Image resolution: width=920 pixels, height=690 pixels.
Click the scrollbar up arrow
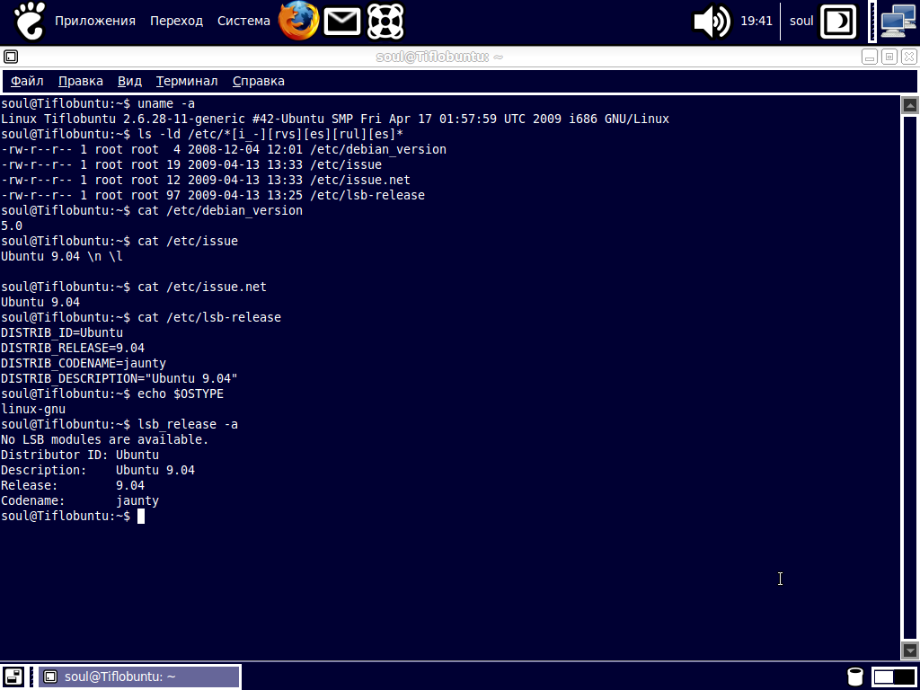coord(909,106)
